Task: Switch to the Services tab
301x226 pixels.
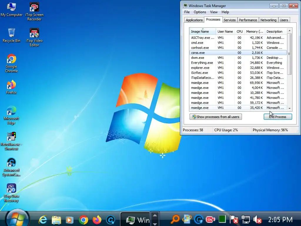Action: (x=230, y=20)
